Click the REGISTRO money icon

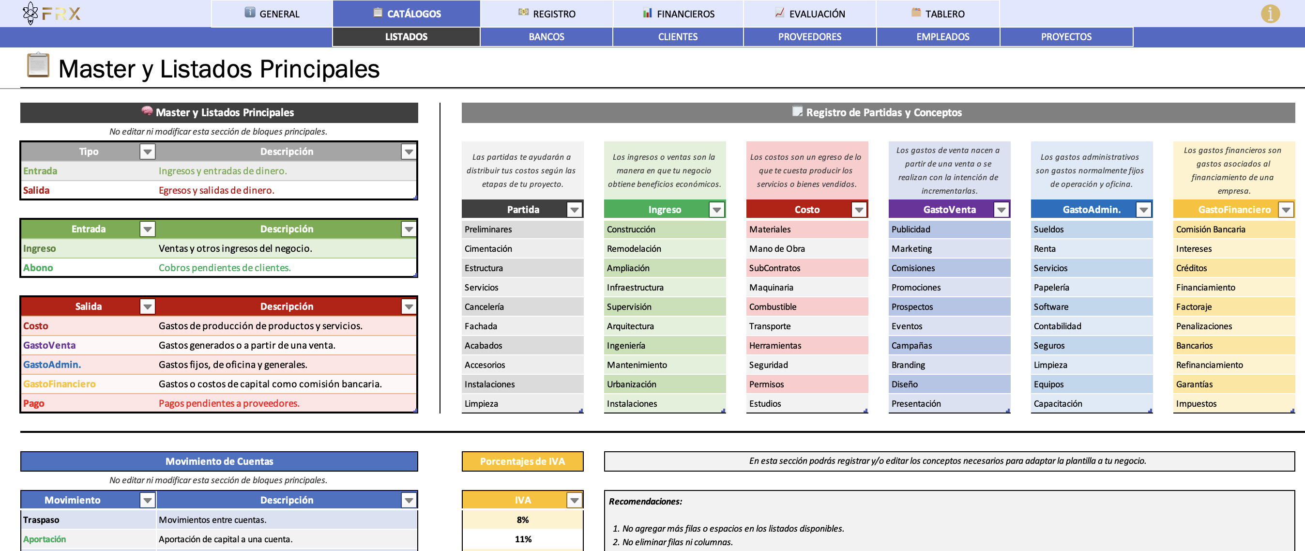click(x=523, y=12)
